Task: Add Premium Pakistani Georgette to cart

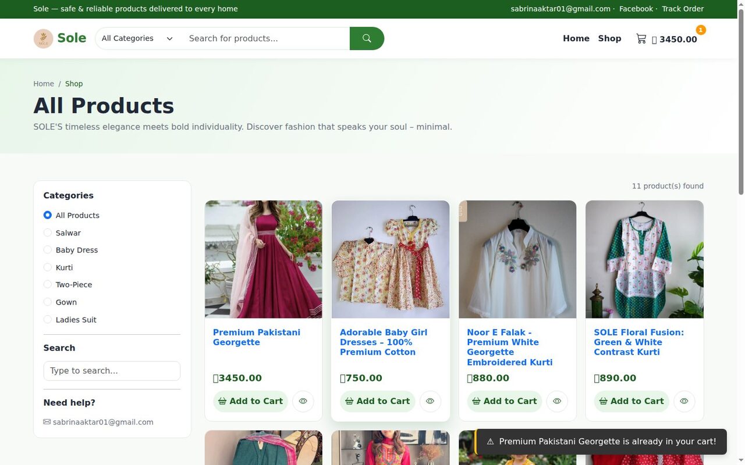Action: click(250, 401)
